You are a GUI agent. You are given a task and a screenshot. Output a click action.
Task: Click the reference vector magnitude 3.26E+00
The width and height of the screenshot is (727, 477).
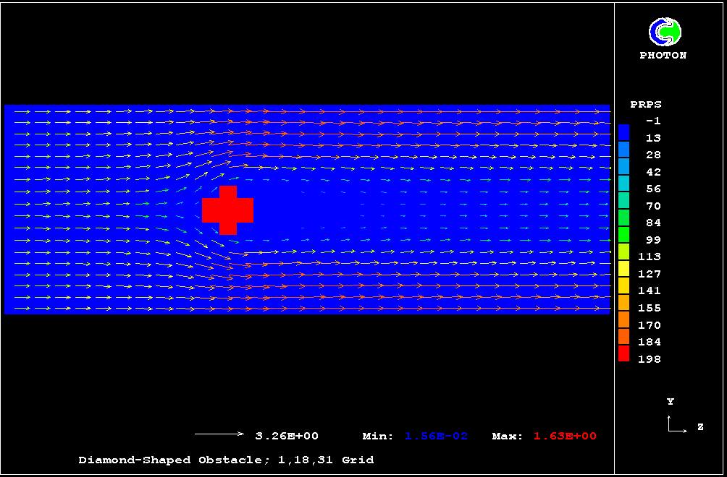click(x=287, y=436)
